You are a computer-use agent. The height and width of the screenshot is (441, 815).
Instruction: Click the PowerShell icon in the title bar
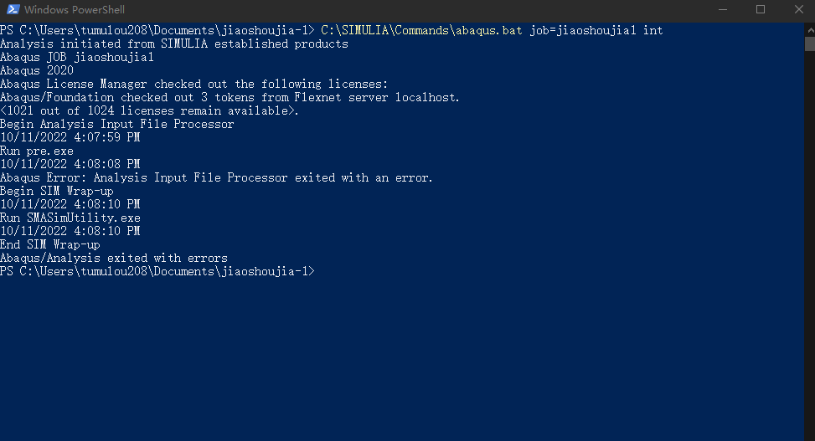(x=11, y=10)
